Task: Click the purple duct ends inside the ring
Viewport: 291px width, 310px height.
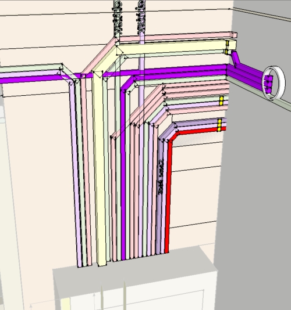Action: pos(268,85)
